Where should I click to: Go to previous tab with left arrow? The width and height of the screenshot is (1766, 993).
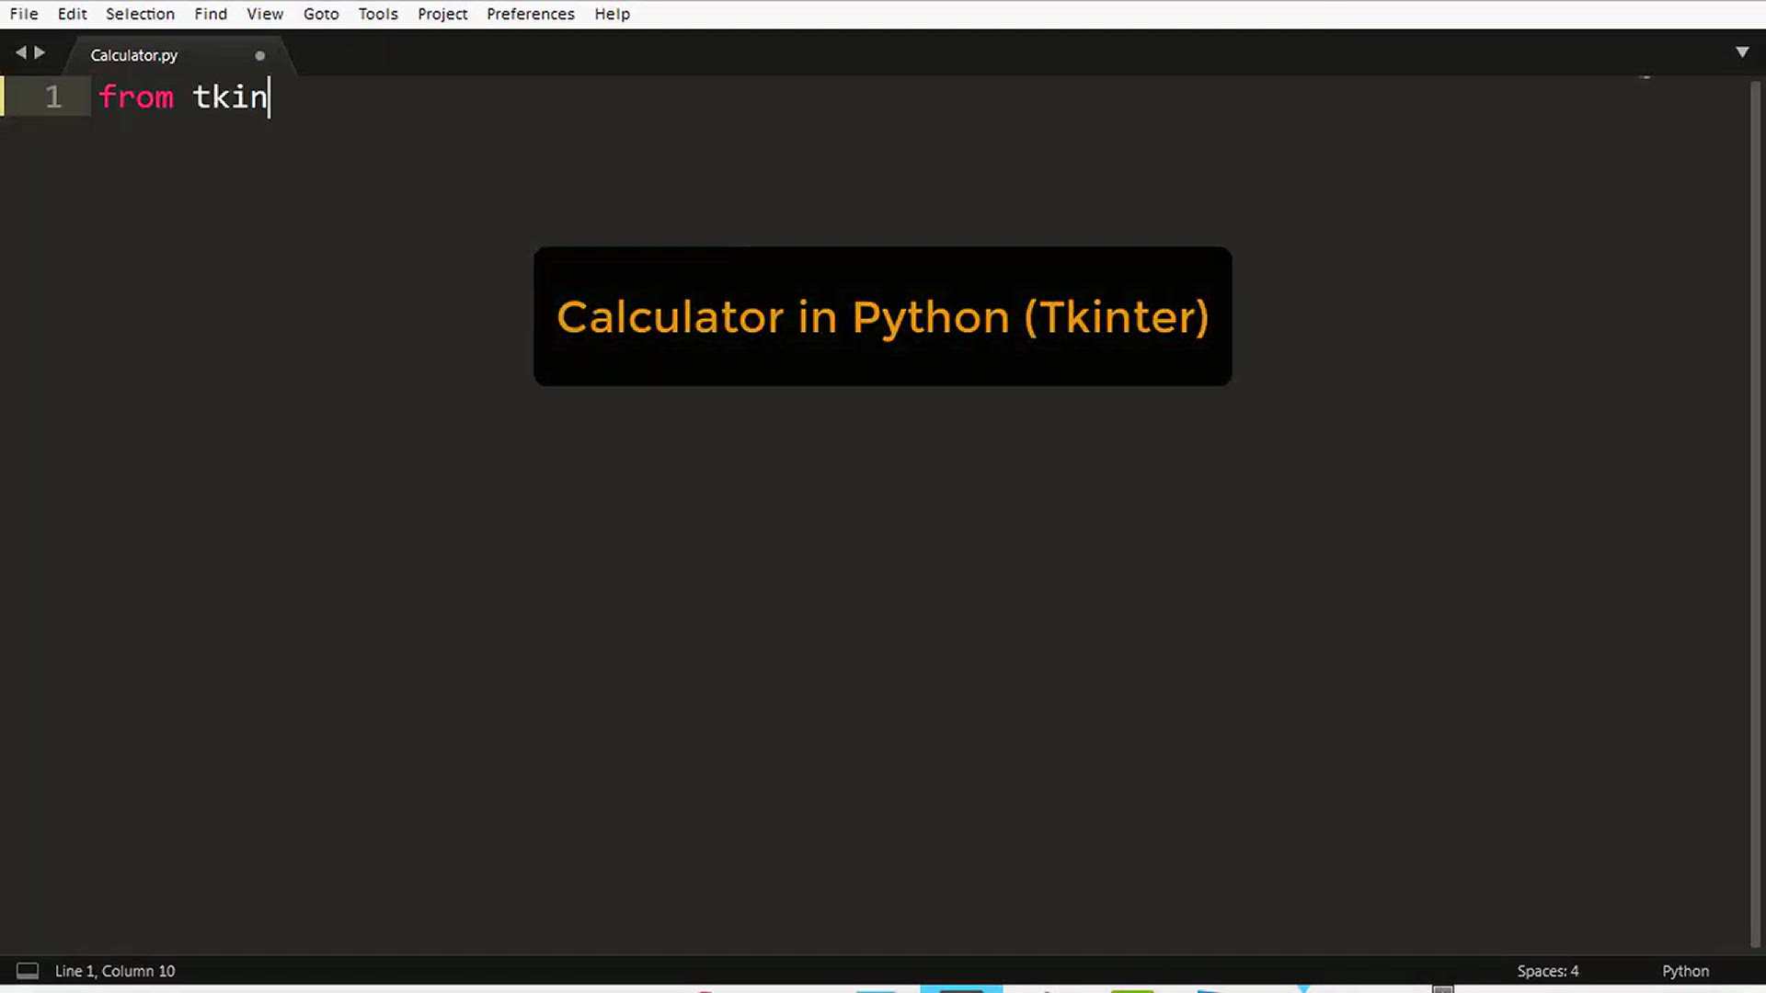(x=20, y=52)
